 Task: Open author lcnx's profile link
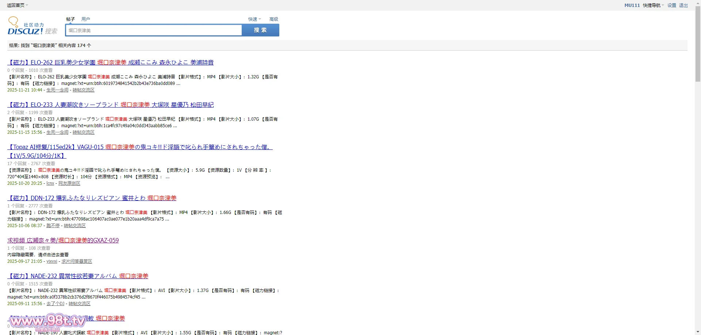point(50,183)
